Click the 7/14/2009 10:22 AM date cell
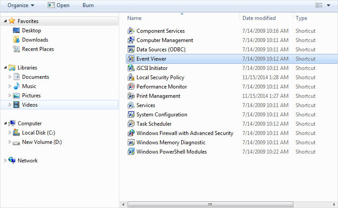This screenshot has width=338, height=208. coord(265,152)
